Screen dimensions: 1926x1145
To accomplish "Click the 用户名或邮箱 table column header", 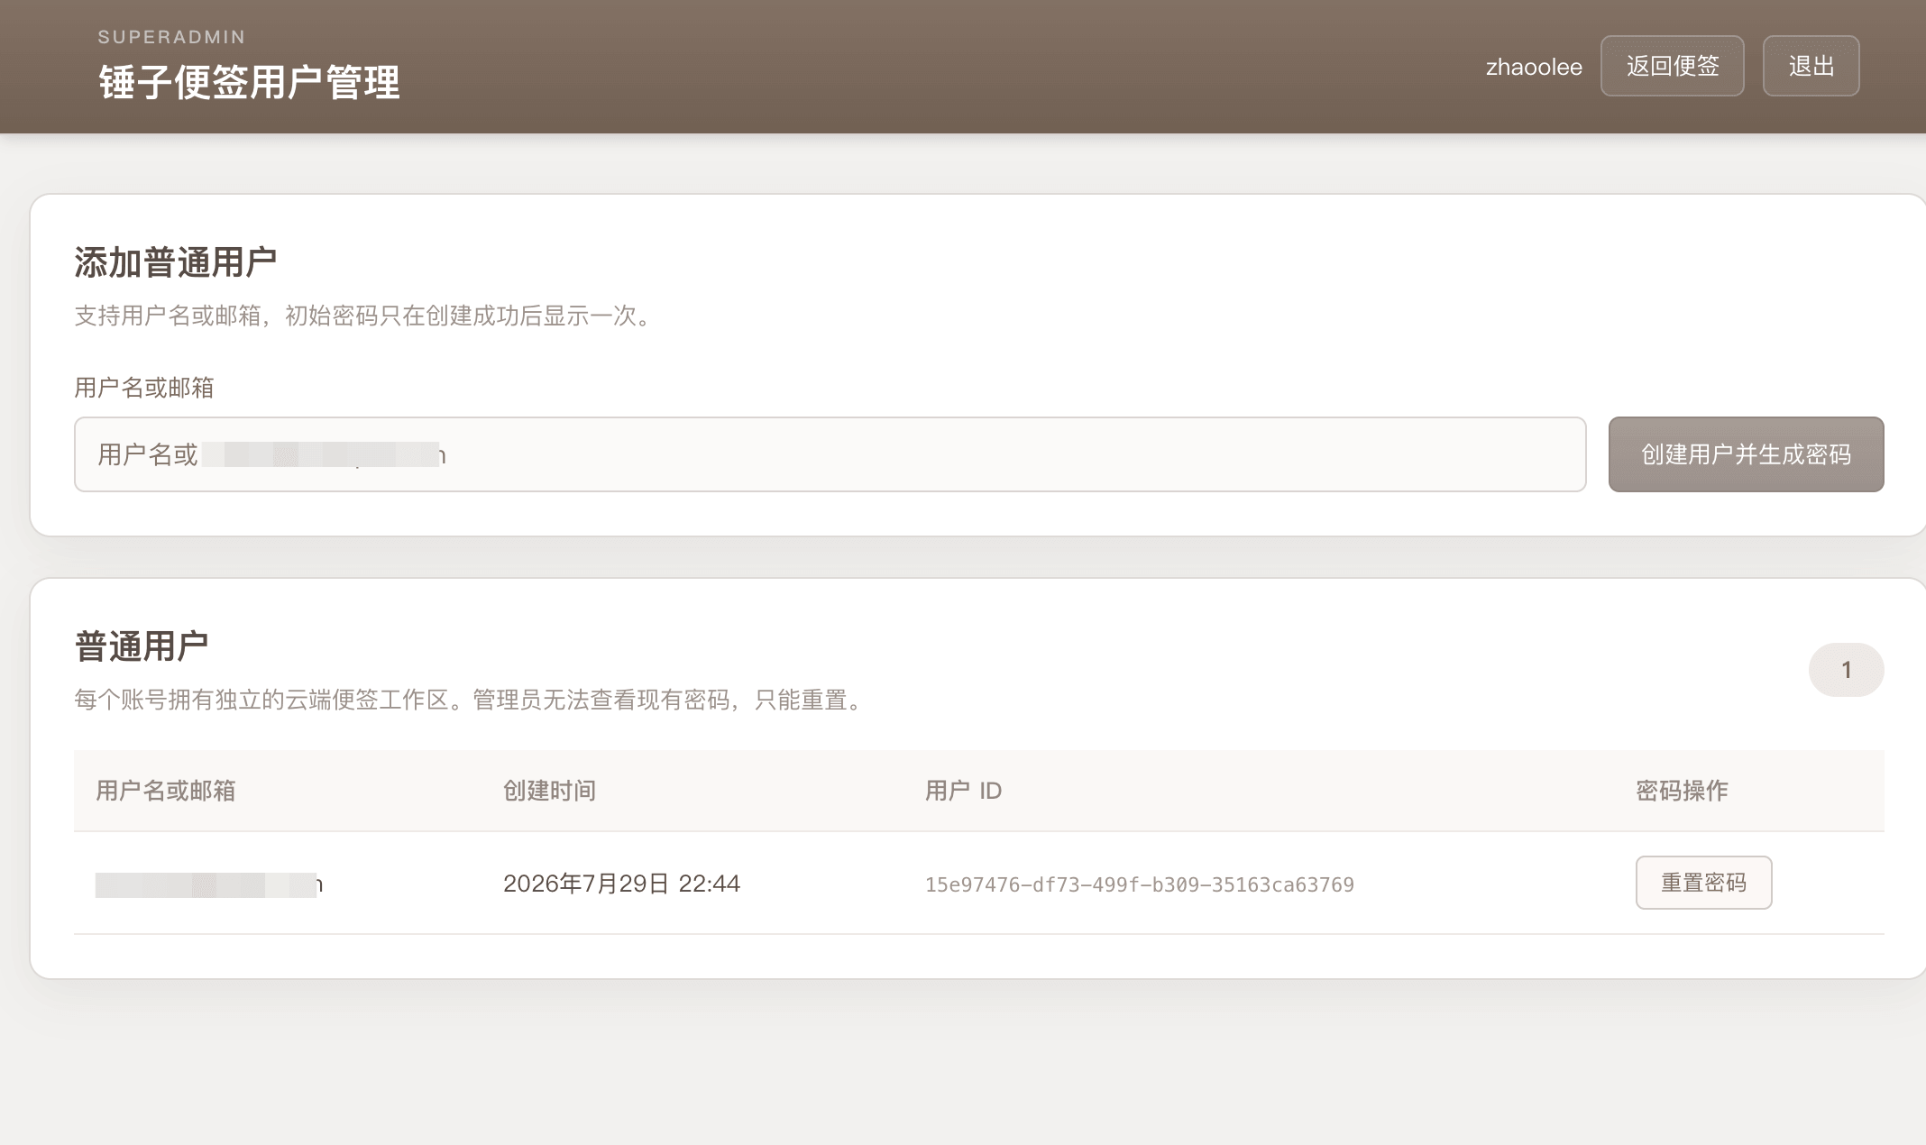I will click(x=165, y=791).
